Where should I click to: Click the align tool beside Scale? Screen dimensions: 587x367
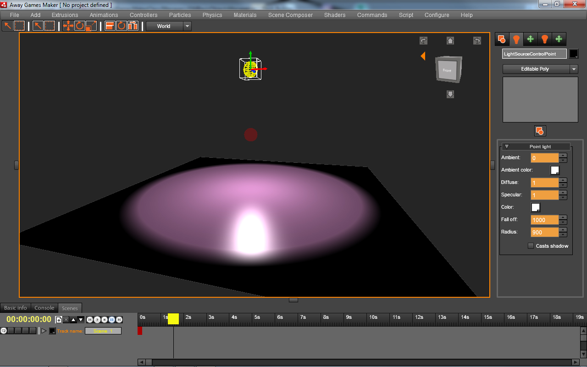tap(110, 26)
